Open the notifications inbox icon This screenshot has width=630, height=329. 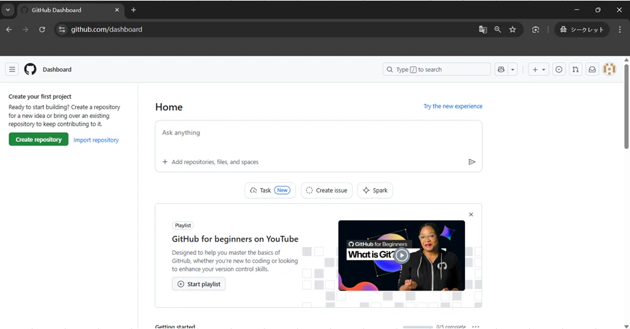(x=592, y=70)
